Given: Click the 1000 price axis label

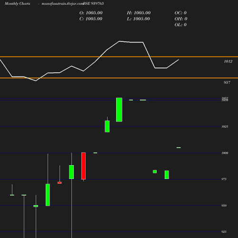Looking at the screenshot, I should pyautogui.click(x=225, y=153).
